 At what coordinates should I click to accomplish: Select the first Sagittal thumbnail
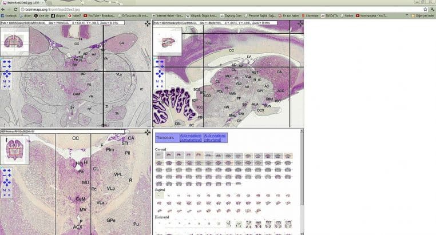159,196
